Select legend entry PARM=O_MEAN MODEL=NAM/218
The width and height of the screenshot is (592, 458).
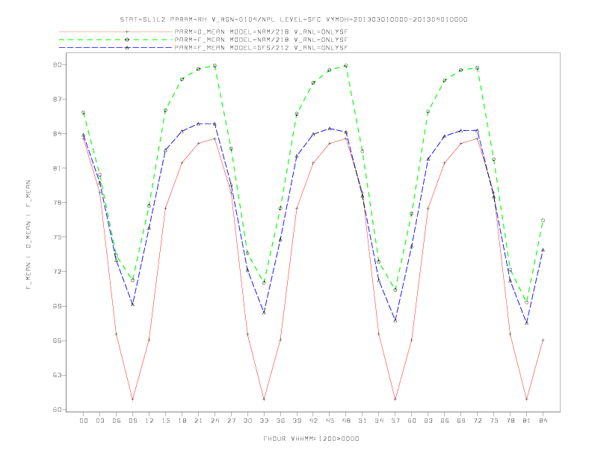[261, 31]
